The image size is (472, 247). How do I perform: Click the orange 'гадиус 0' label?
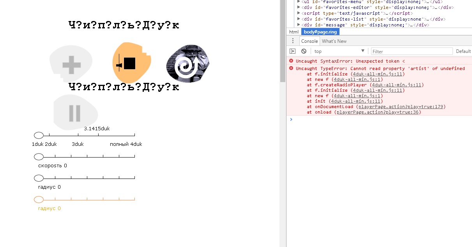pyautogui.click(x=49, y=208)
